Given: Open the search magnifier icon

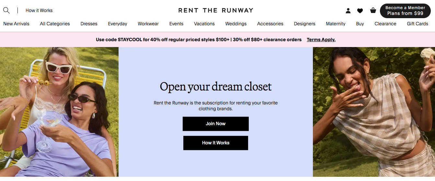Looking at the screenshot, I should click(x=6, y=10).
